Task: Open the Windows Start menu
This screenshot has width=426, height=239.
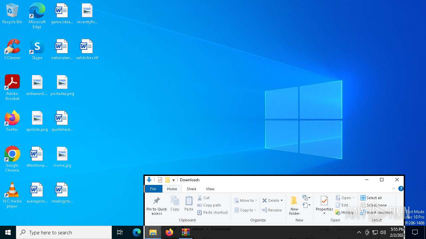Action: 8,232
